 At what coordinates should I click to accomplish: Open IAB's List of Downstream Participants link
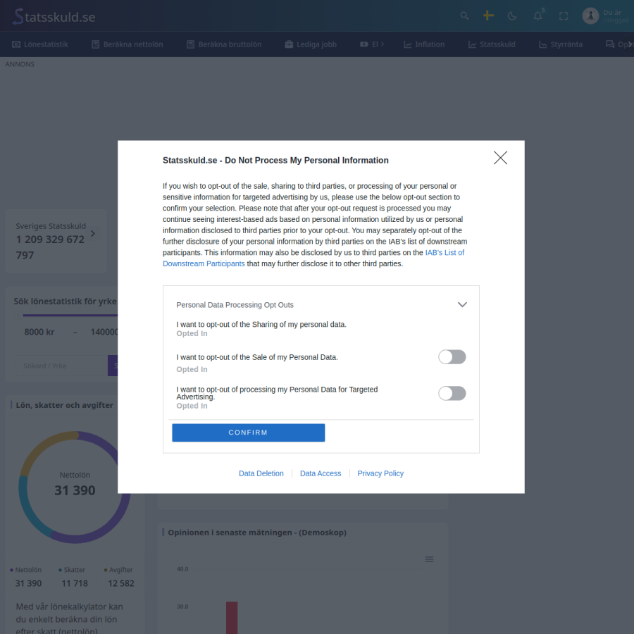click(x=313, y=258)
